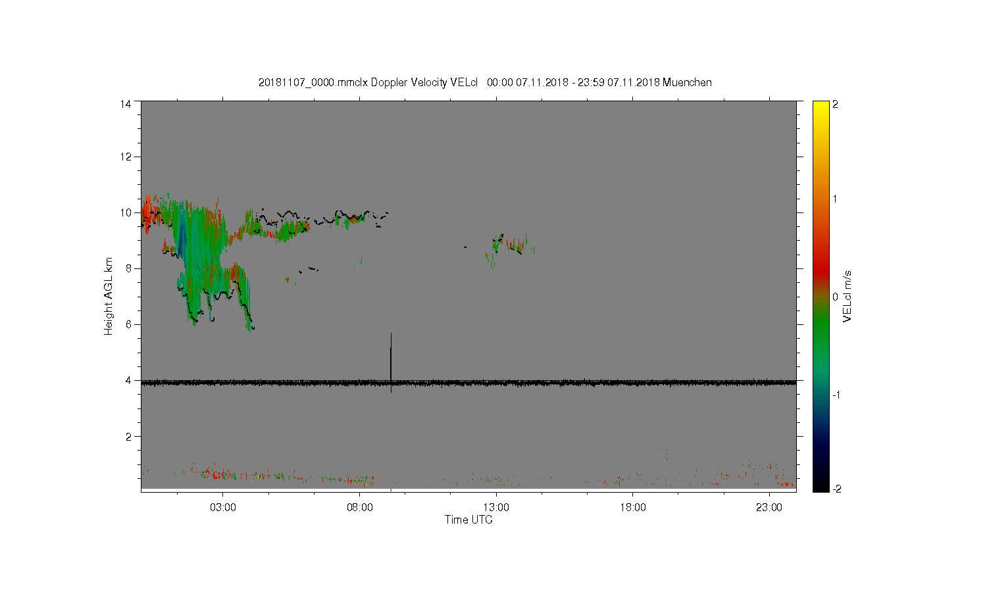Click the 'Muenchen' location in the title
The height and width of the screenshot is (592, 987).
pyautogui.click(x=687, y=82)
